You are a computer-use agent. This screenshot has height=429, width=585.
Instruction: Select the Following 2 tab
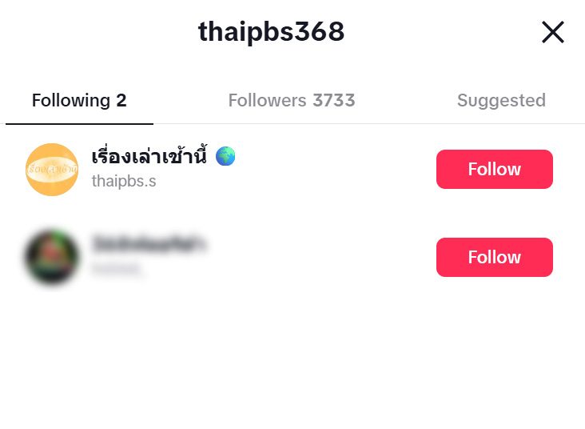click(79, 100)
